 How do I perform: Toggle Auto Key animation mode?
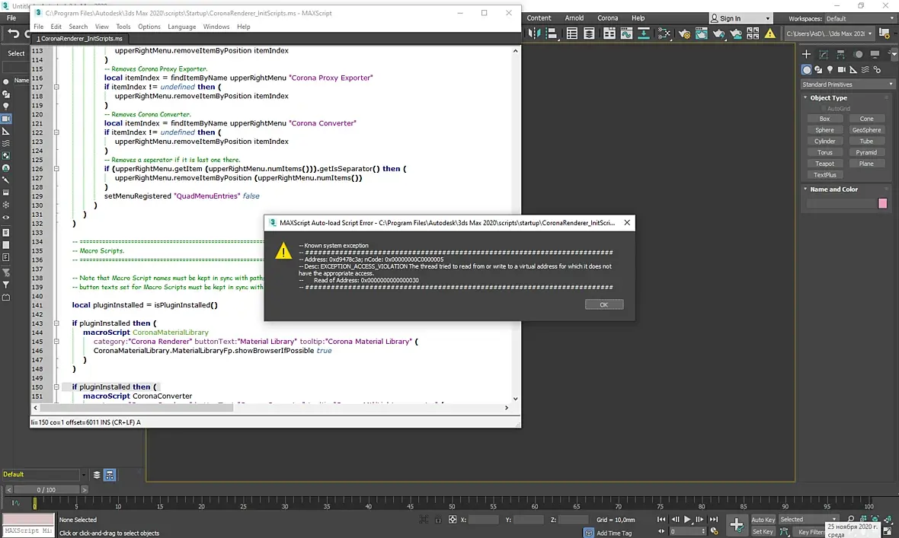763,520
